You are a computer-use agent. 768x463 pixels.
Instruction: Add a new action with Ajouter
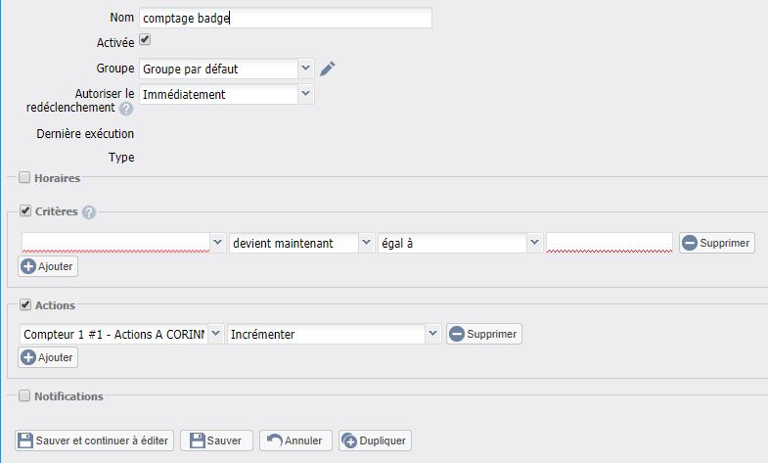point(48,357)
